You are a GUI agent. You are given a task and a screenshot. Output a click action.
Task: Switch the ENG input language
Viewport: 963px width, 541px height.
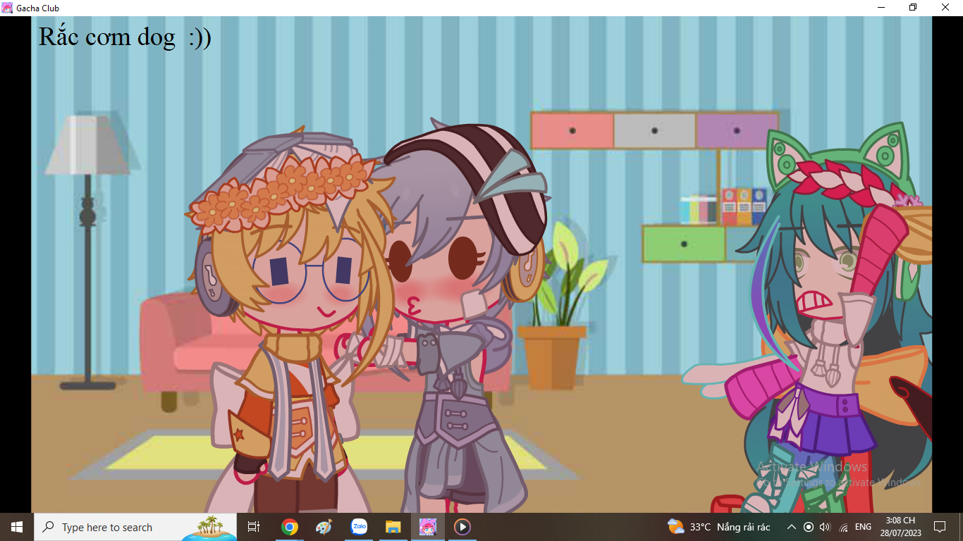coord(863,527)
